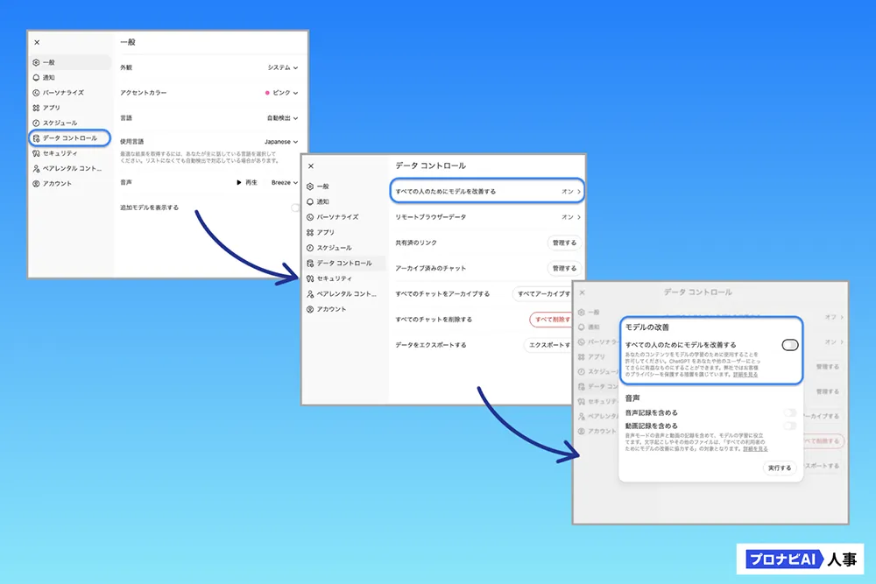
Task: Click 管理する beside 共有済のリンク
Action: tap(563, 243)
